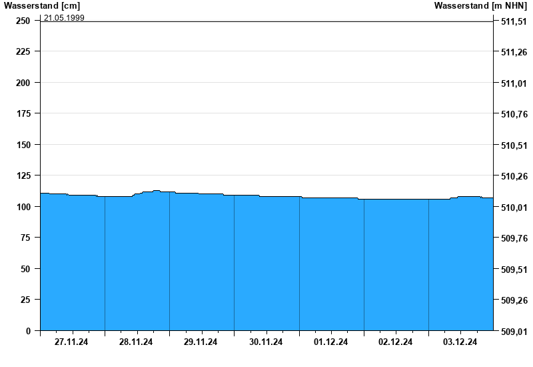Select the 125 value on the cm axis
The width and height of the screenshot is (533, 367).
23,175
